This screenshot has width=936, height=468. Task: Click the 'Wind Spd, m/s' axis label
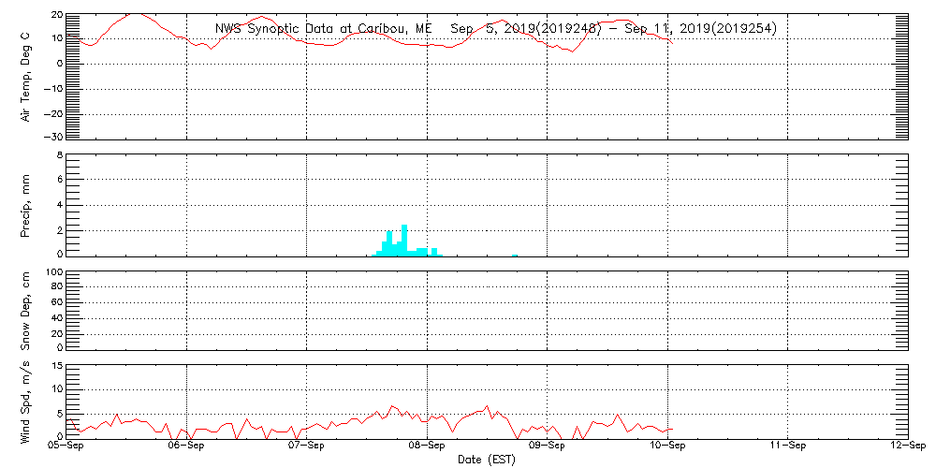25,402
